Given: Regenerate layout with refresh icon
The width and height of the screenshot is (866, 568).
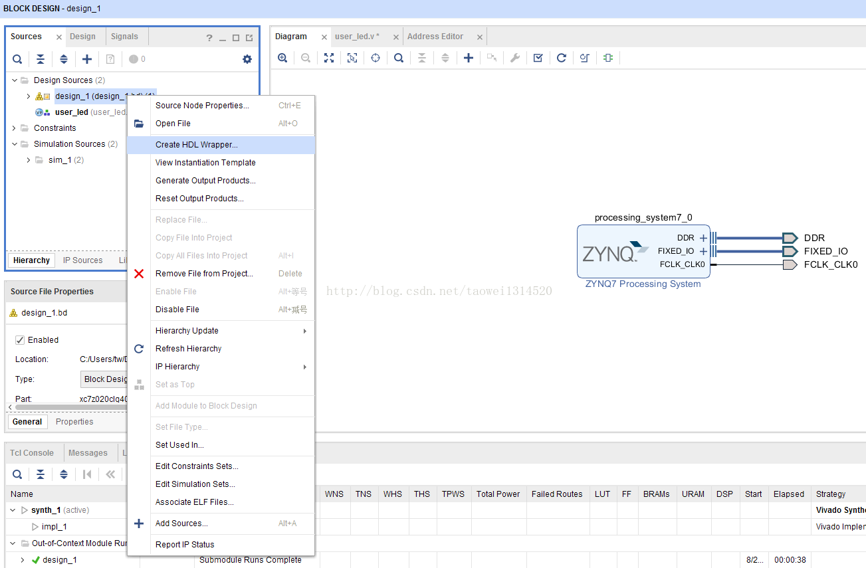Looking at the screenshot, I should pos(562,58).
